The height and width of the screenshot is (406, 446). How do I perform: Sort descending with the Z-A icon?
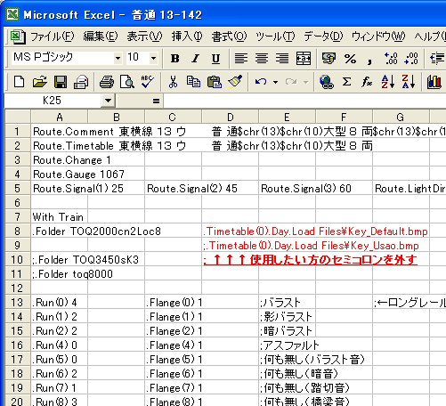pos(409,82)
